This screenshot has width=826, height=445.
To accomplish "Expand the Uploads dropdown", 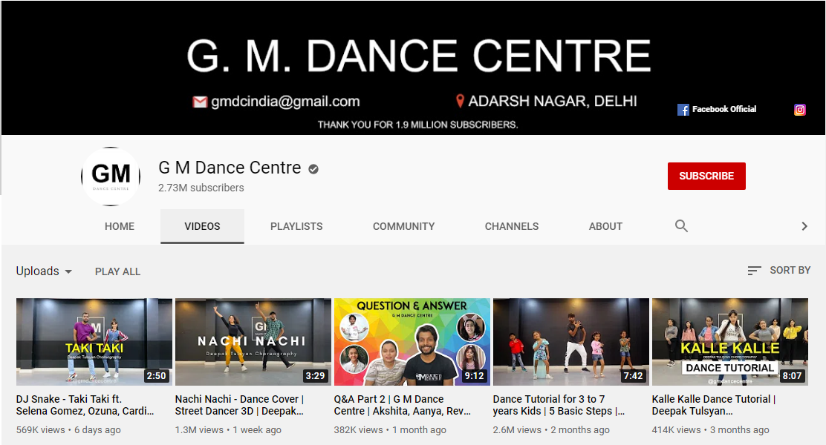I will point(44,271).
